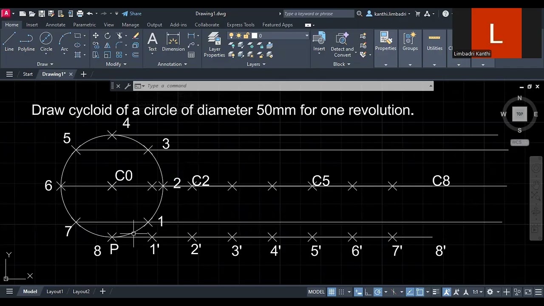This screenshot has height=306, width=544.
Task: Toggle object snap tracking in status bar
Action: click(410, 292)
